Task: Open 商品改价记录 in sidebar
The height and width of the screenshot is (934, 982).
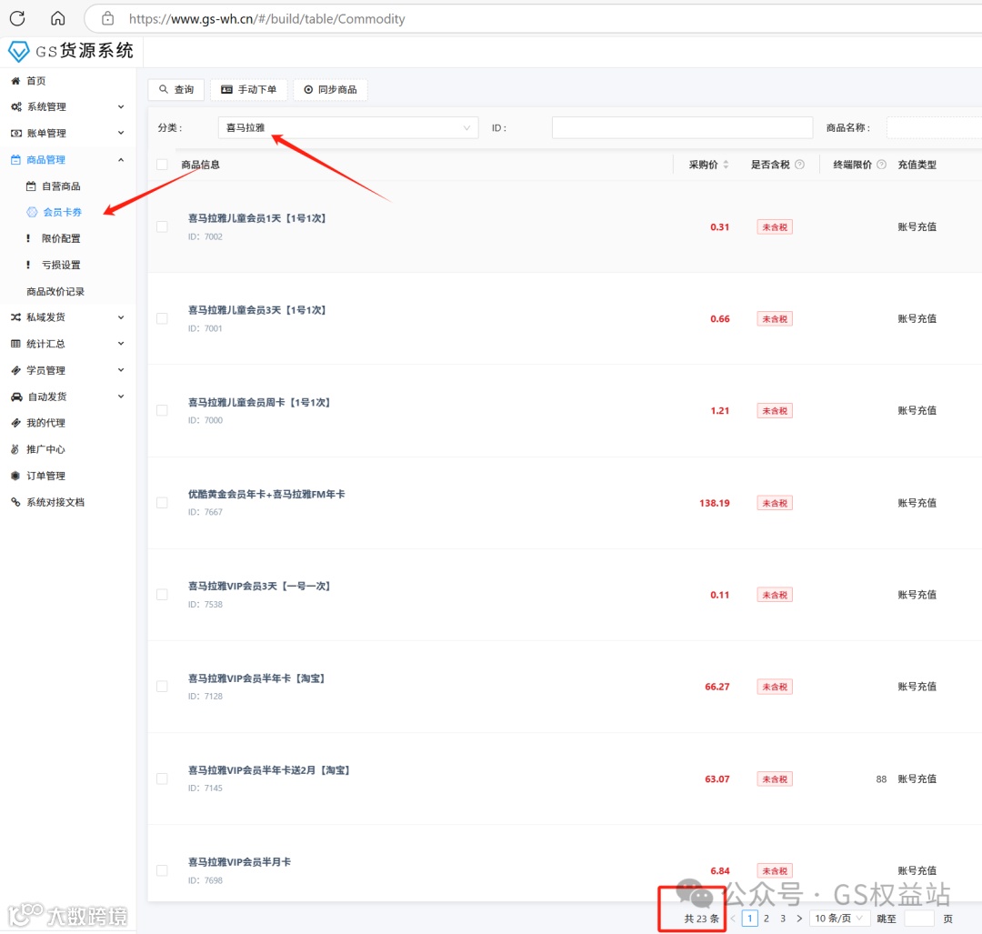Action: [x=55, y=291]
